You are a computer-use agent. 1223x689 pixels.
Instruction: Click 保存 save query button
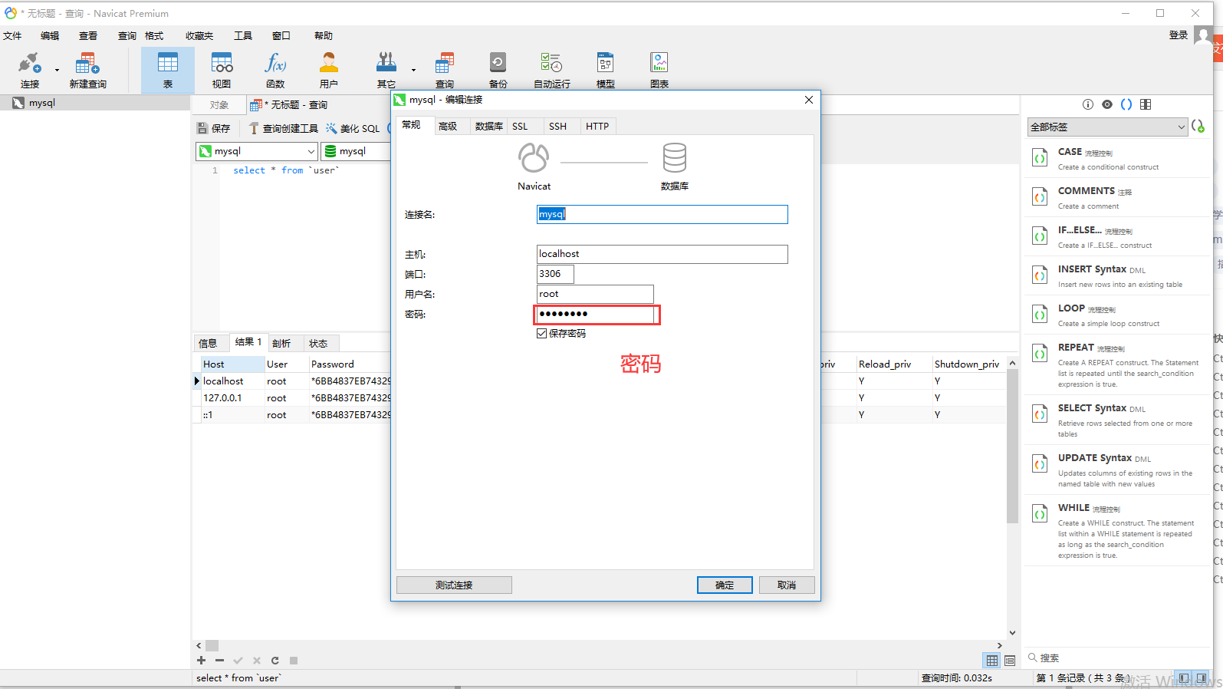pos(214,128)
